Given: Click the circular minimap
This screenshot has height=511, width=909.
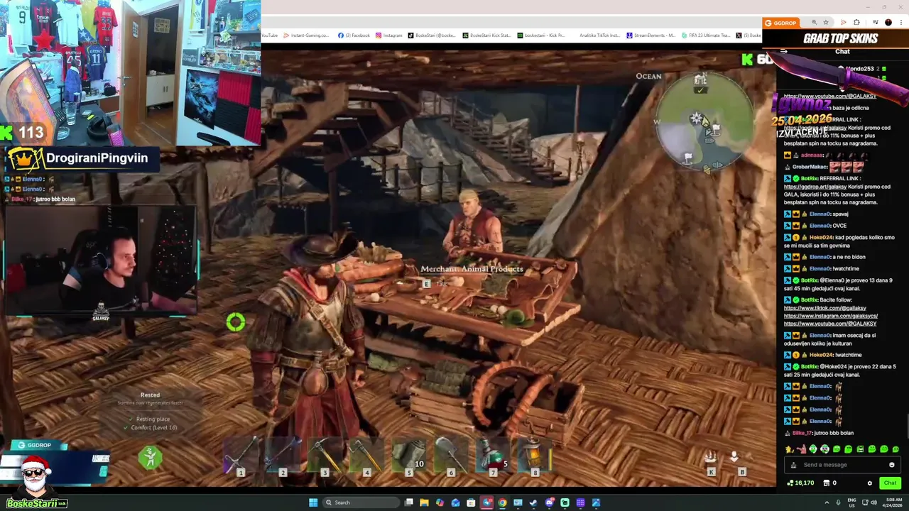Looking at the screenshot, I should (x=703, y=121).
